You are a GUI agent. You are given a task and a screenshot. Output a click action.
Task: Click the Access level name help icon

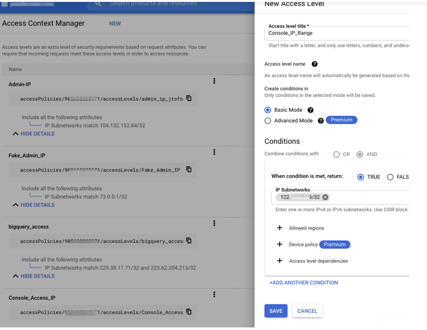tap(315, 64)
